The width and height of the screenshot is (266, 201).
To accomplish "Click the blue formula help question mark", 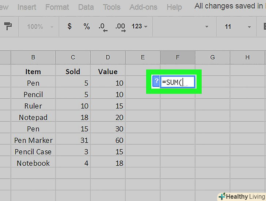I will tap(156, 82).
